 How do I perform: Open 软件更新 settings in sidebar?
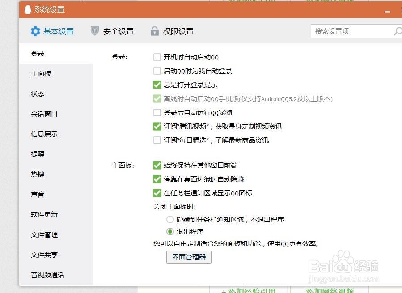[x=56, y=214]
